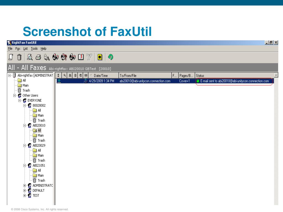Select the Main folder under ABI20010
The image size is (283, 212).
click(41, 135)
